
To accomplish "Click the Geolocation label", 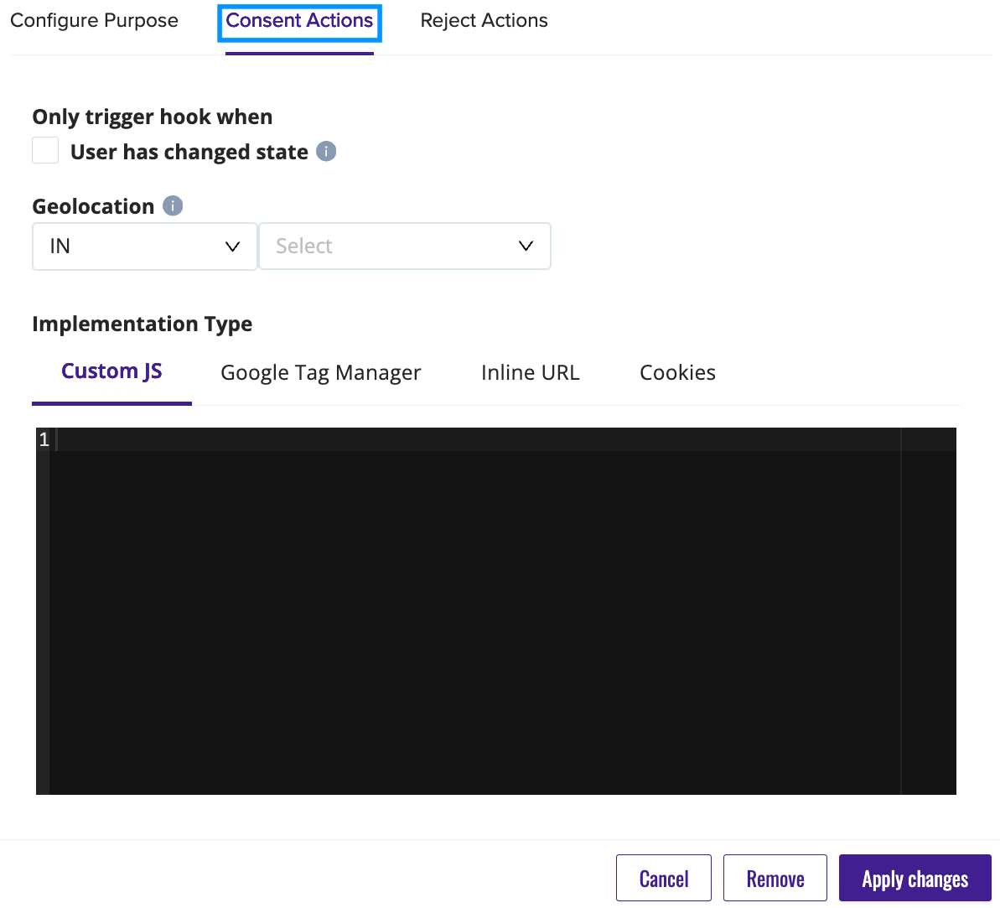I will click(x=93, y=206).
